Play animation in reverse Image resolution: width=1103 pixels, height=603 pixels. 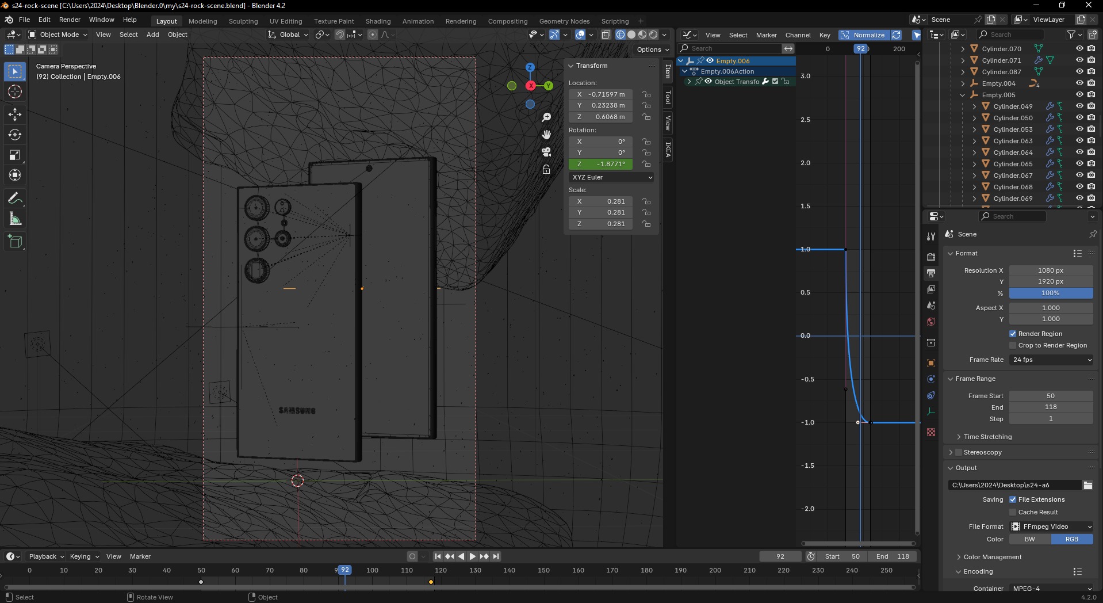coord(461,556)
